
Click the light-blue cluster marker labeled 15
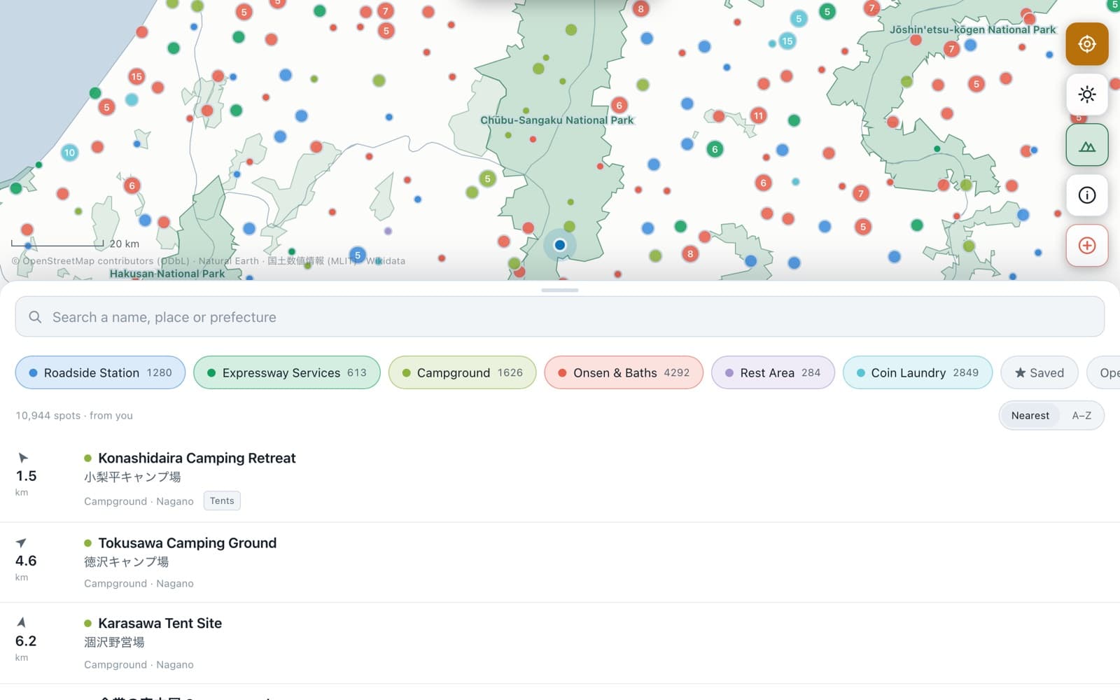pyautogui.click(x=787, y=41)
